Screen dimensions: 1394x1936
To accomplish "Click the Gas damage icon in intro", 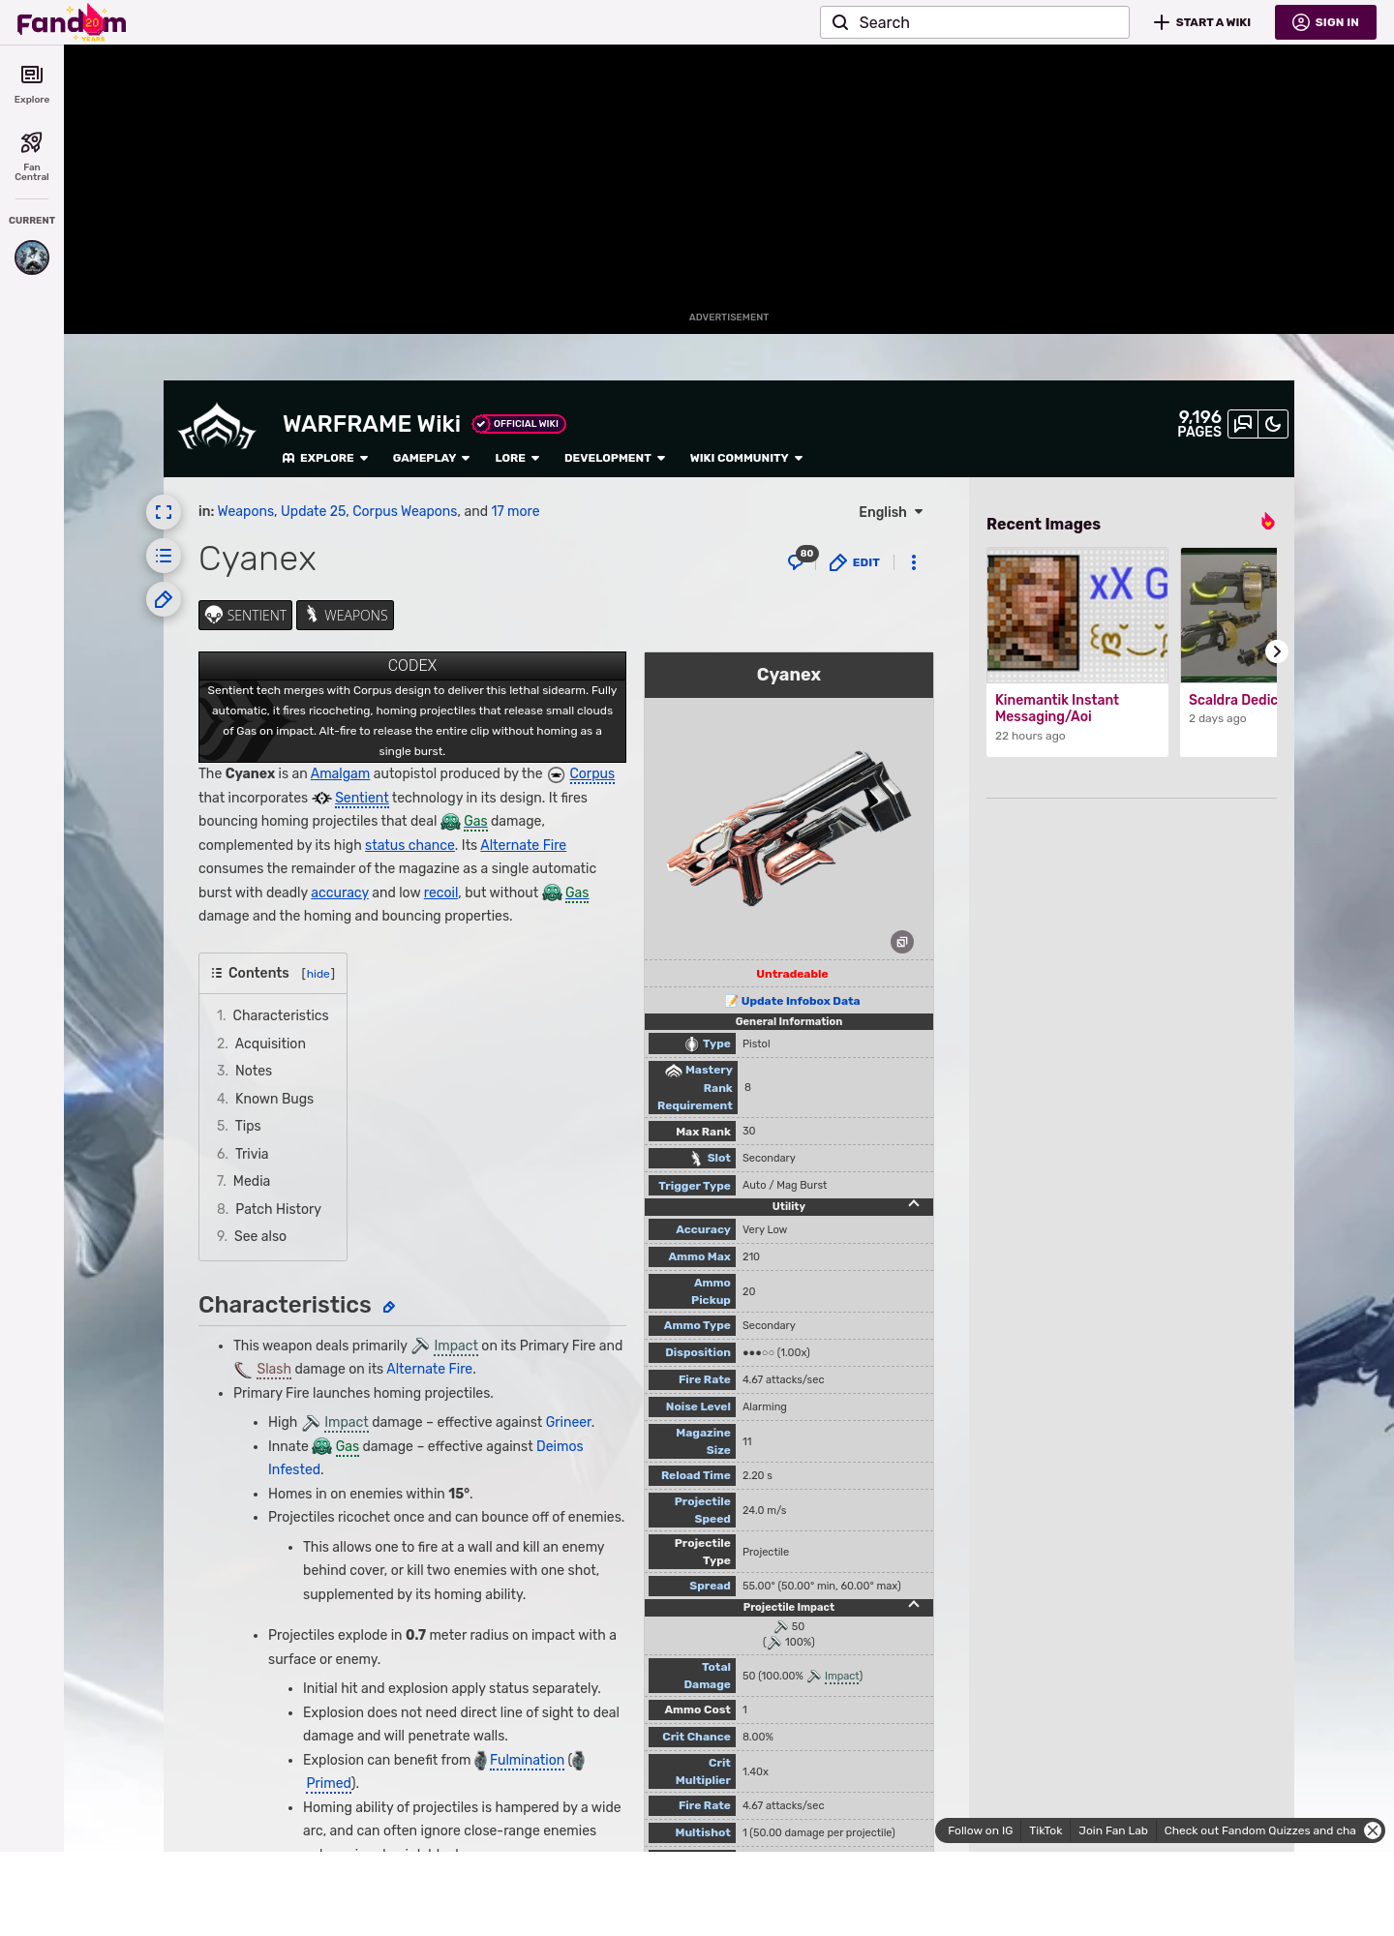I will point(450,822).
